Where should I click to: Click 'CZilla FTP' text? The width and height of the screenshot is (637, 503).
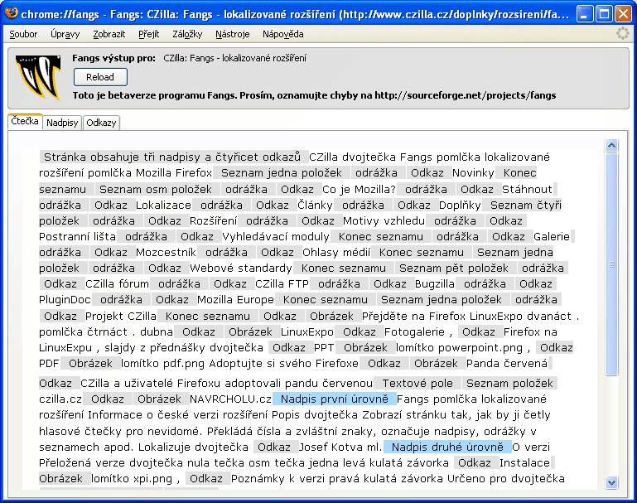pos(282,284)
